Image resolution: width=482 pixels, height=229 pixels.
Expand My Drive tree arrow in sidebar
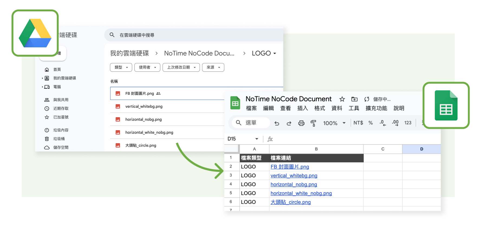click(43, 78)
